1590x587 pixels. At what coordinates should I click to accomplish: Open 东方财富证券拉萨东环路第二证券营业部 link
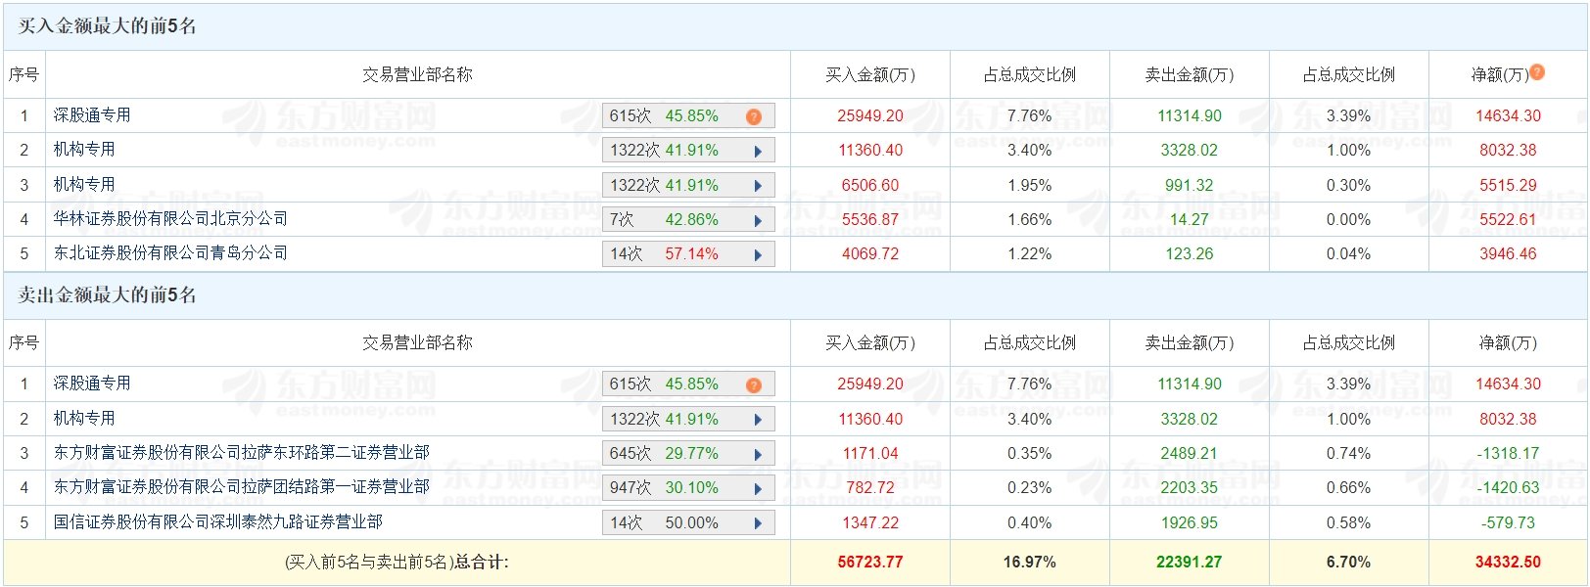[241, 453]
